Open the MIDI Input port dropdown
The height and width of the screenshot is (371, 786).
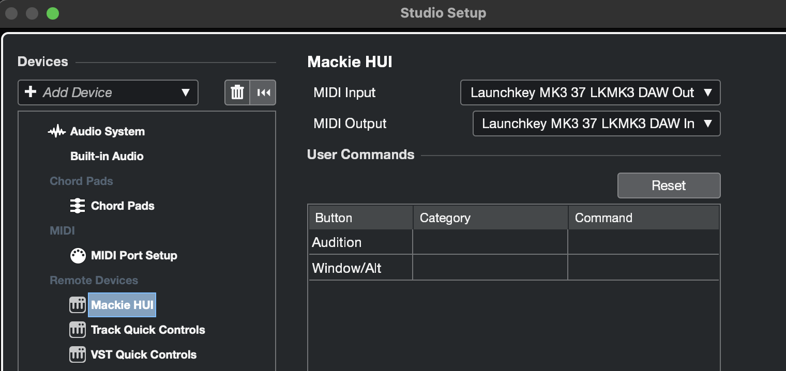[x=590, y=92]
